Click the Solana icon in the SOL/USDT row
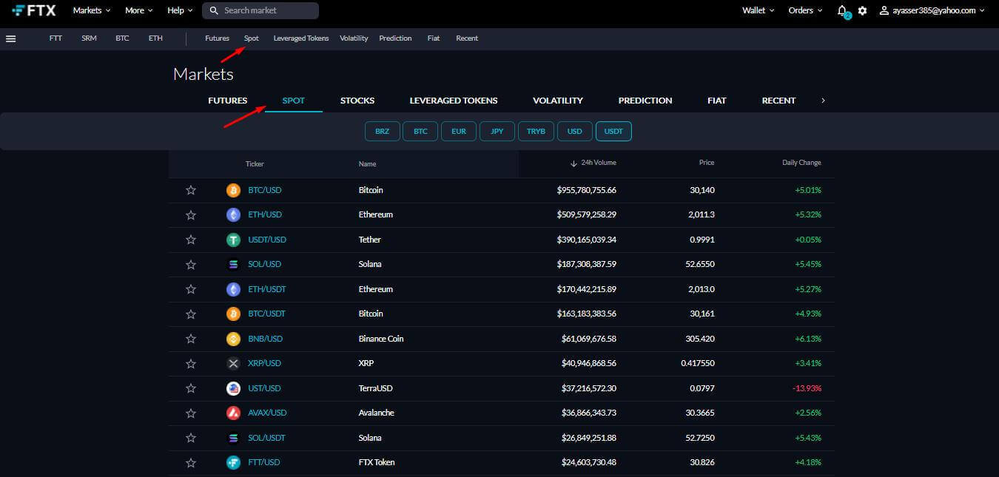999x477 pixels. point(233,438)
